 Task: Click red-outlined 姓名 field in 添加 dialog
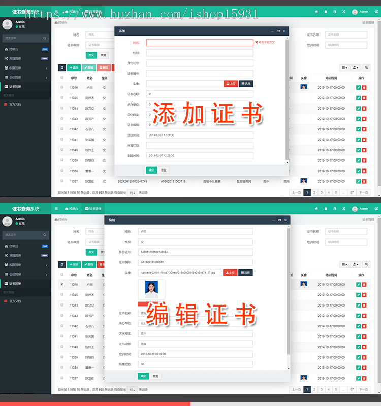click(x=199, y=43)
